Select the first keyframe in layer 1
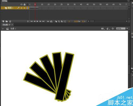 point(30,8)
